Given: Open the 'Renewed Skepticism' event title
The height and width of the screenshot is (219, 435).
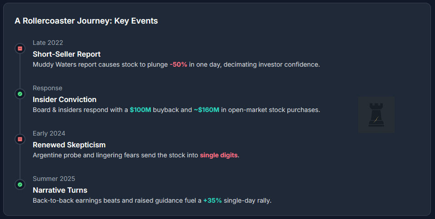Looking at the screenshot, I should click(x=69, y=145).
